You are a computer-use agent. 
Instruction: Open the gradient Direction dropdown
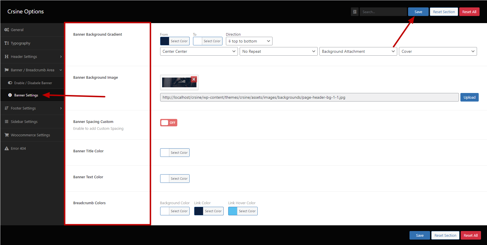(x=249, y=41)
